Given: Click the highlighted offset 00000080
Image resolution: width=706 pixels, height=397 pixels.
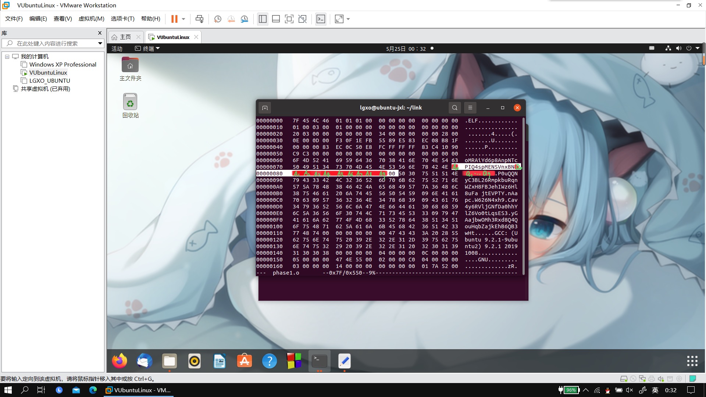Looking at the screenshot, I should [270, 174].
